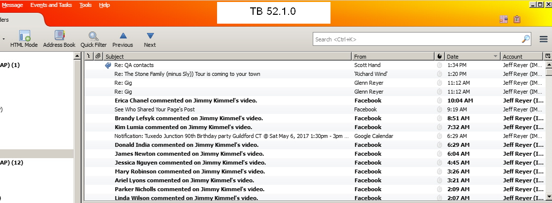Open the Calendar tab icon
Viewport: 552px width, 203px height.
(504, 20)
